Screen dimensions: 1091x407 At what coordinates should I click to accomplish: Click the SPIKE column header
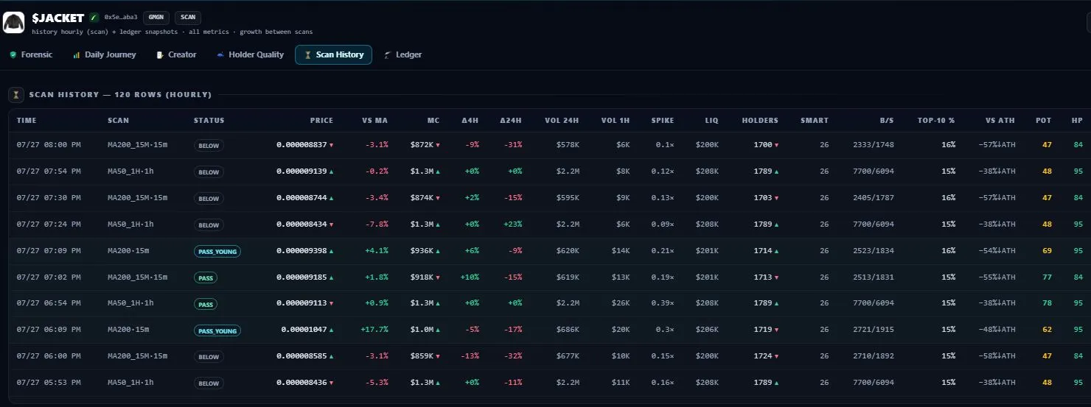663,120
